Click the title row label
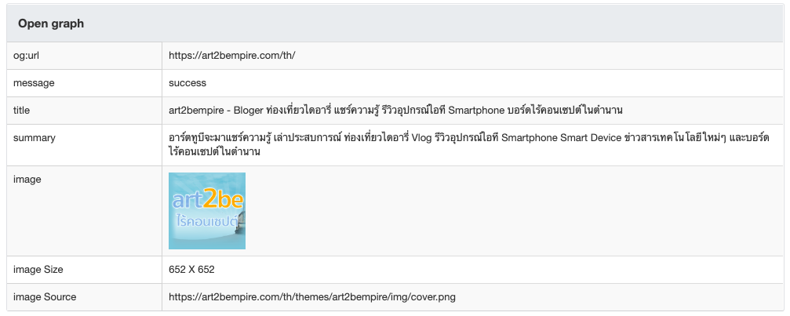The height and width of the screenshot is (316, 790). coord(22,110)
